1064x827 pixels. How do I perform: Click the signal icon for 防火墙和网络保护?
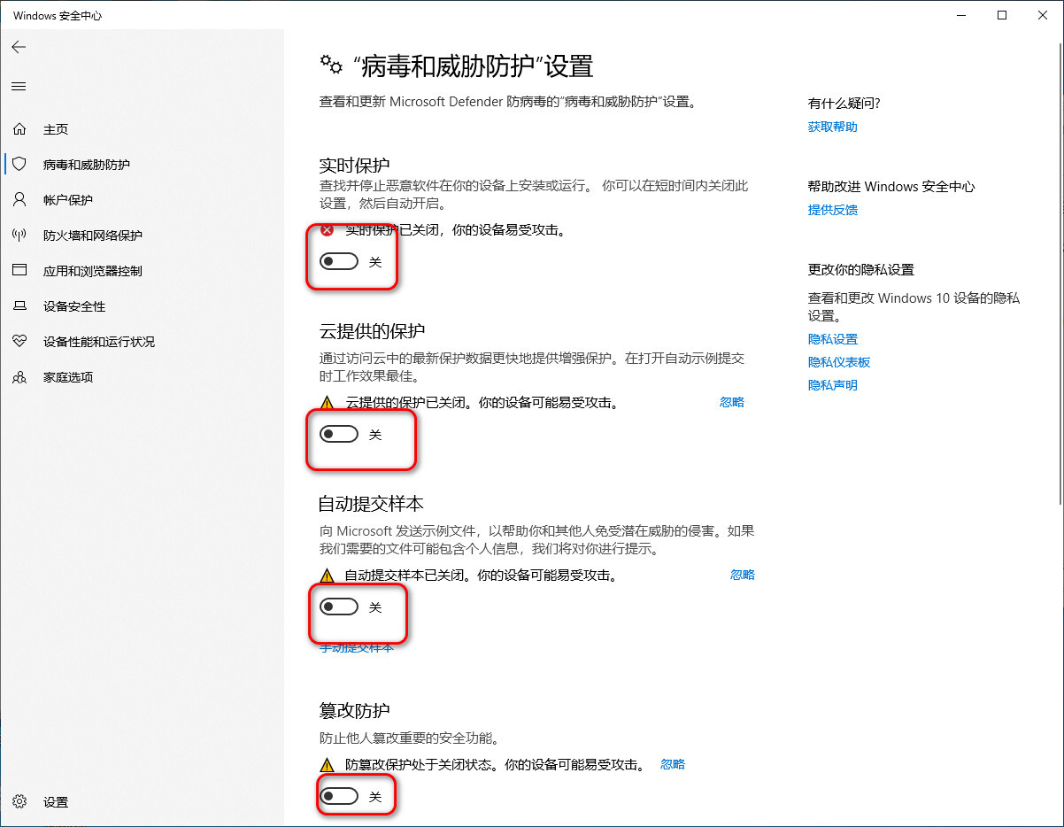tap(19, 236)
